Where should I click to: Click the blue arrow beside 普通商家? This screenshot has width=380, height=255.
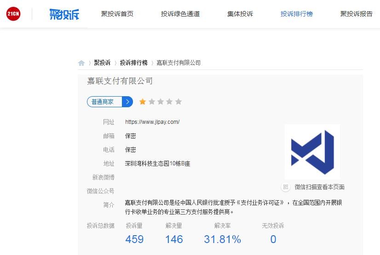pos(127,102)
